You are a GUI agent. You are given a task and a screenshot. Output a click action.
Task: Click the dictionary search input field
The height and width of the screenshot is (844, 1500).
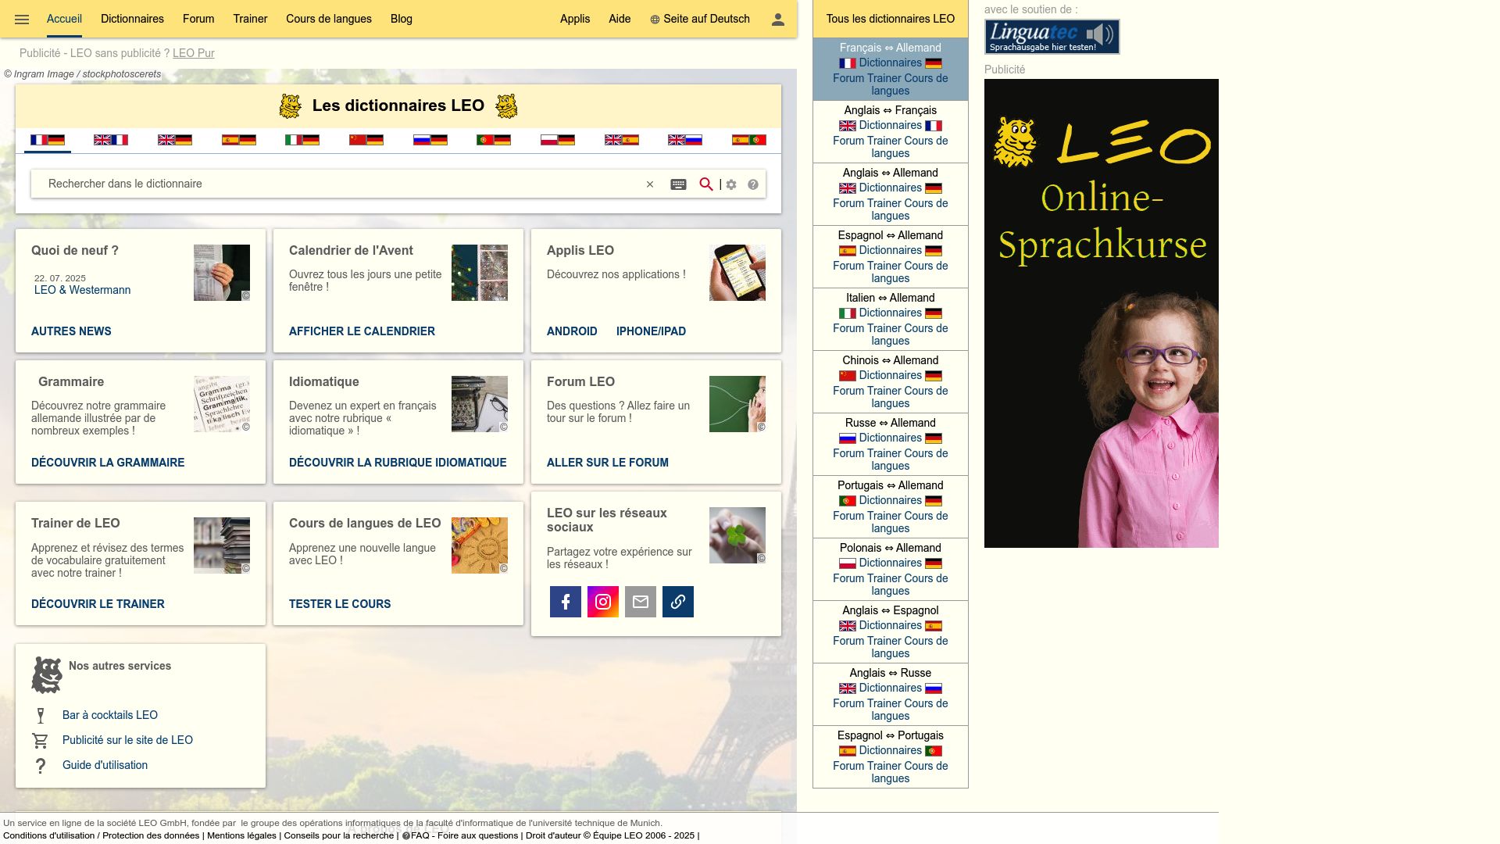pyautogui.click(x=312, y=184)
